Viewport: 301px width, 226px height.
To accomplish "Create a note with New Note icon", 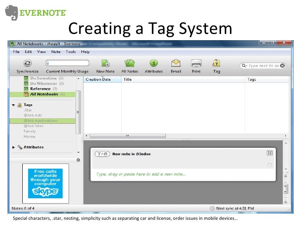I will 105,63.
